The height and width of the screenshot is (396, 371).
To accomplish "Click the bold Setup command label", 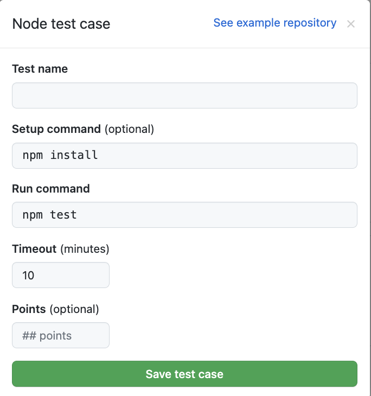I will tap(56, 129).
